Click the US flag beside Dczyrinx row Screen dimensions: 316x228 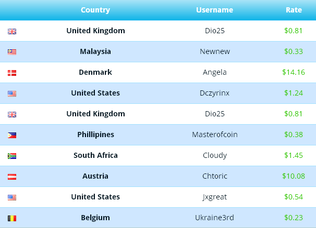12,93
